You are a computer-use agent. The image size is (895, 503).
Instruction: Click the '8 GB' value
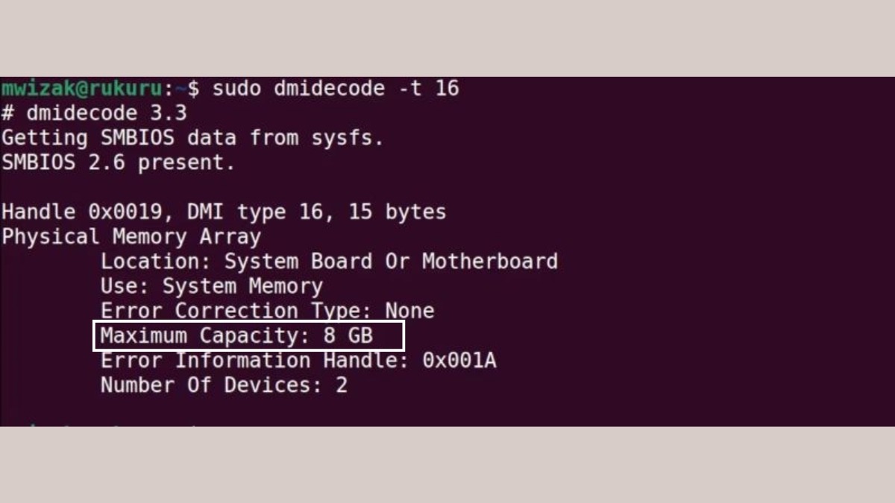click(348, 336)
